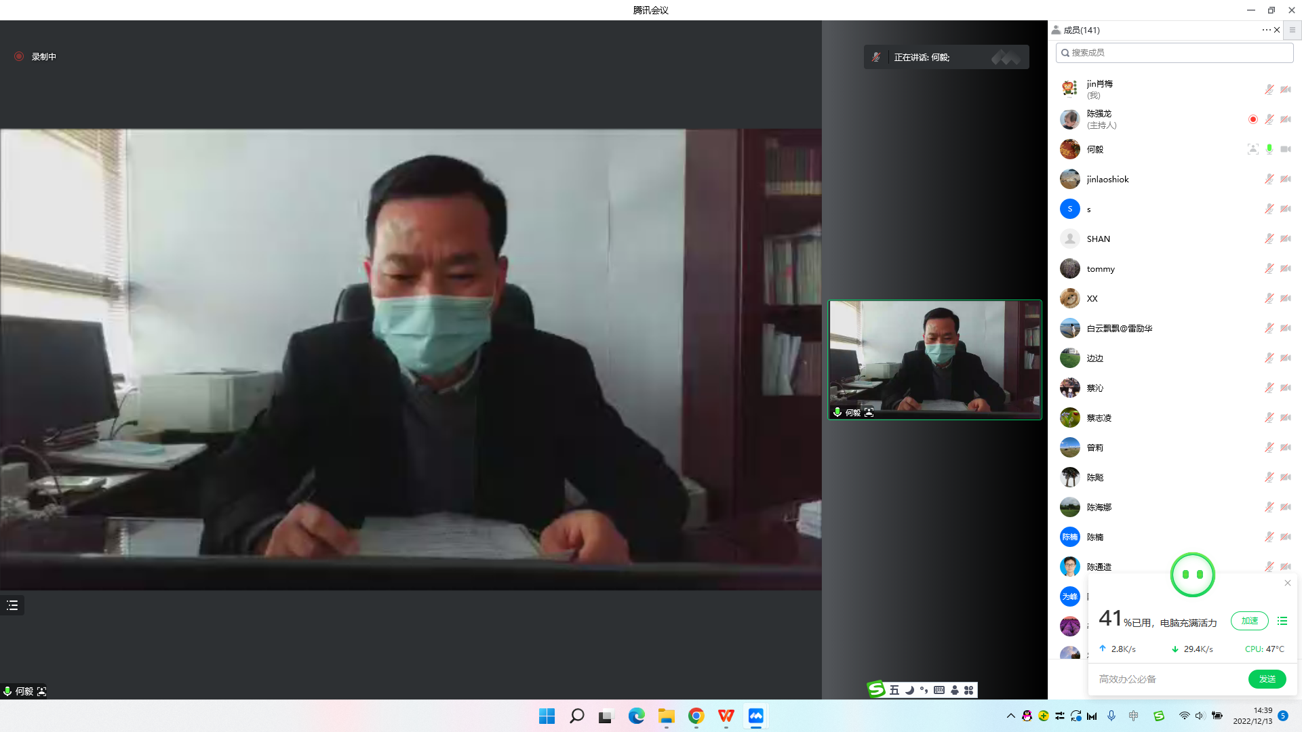Open Tencent Meeting icon in the taskbar
Viewport: 1302px width, 732px height.
[755, 716]
